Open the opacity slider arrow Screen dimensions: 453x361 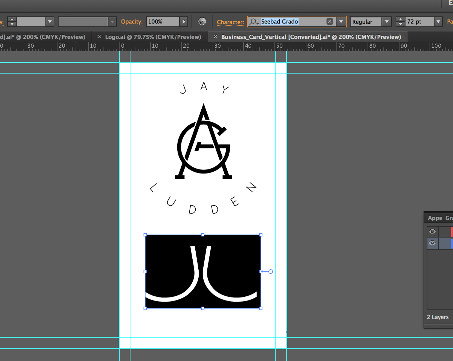184,22
